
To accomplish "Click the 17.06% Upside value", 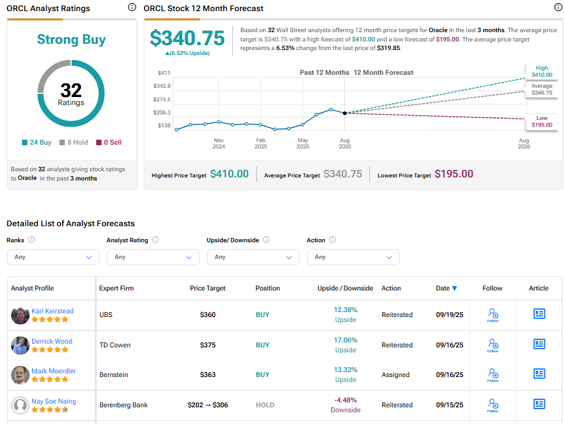I will point(346,345).
